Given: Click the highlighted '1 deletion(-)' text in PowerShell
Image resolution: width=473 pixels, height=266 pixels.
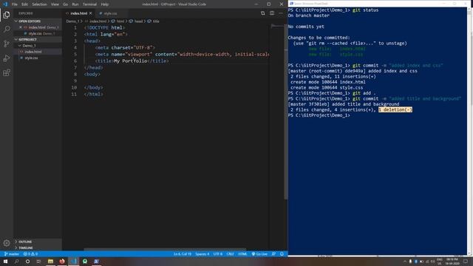Looking at the screenshot, I should coord(395,110).
